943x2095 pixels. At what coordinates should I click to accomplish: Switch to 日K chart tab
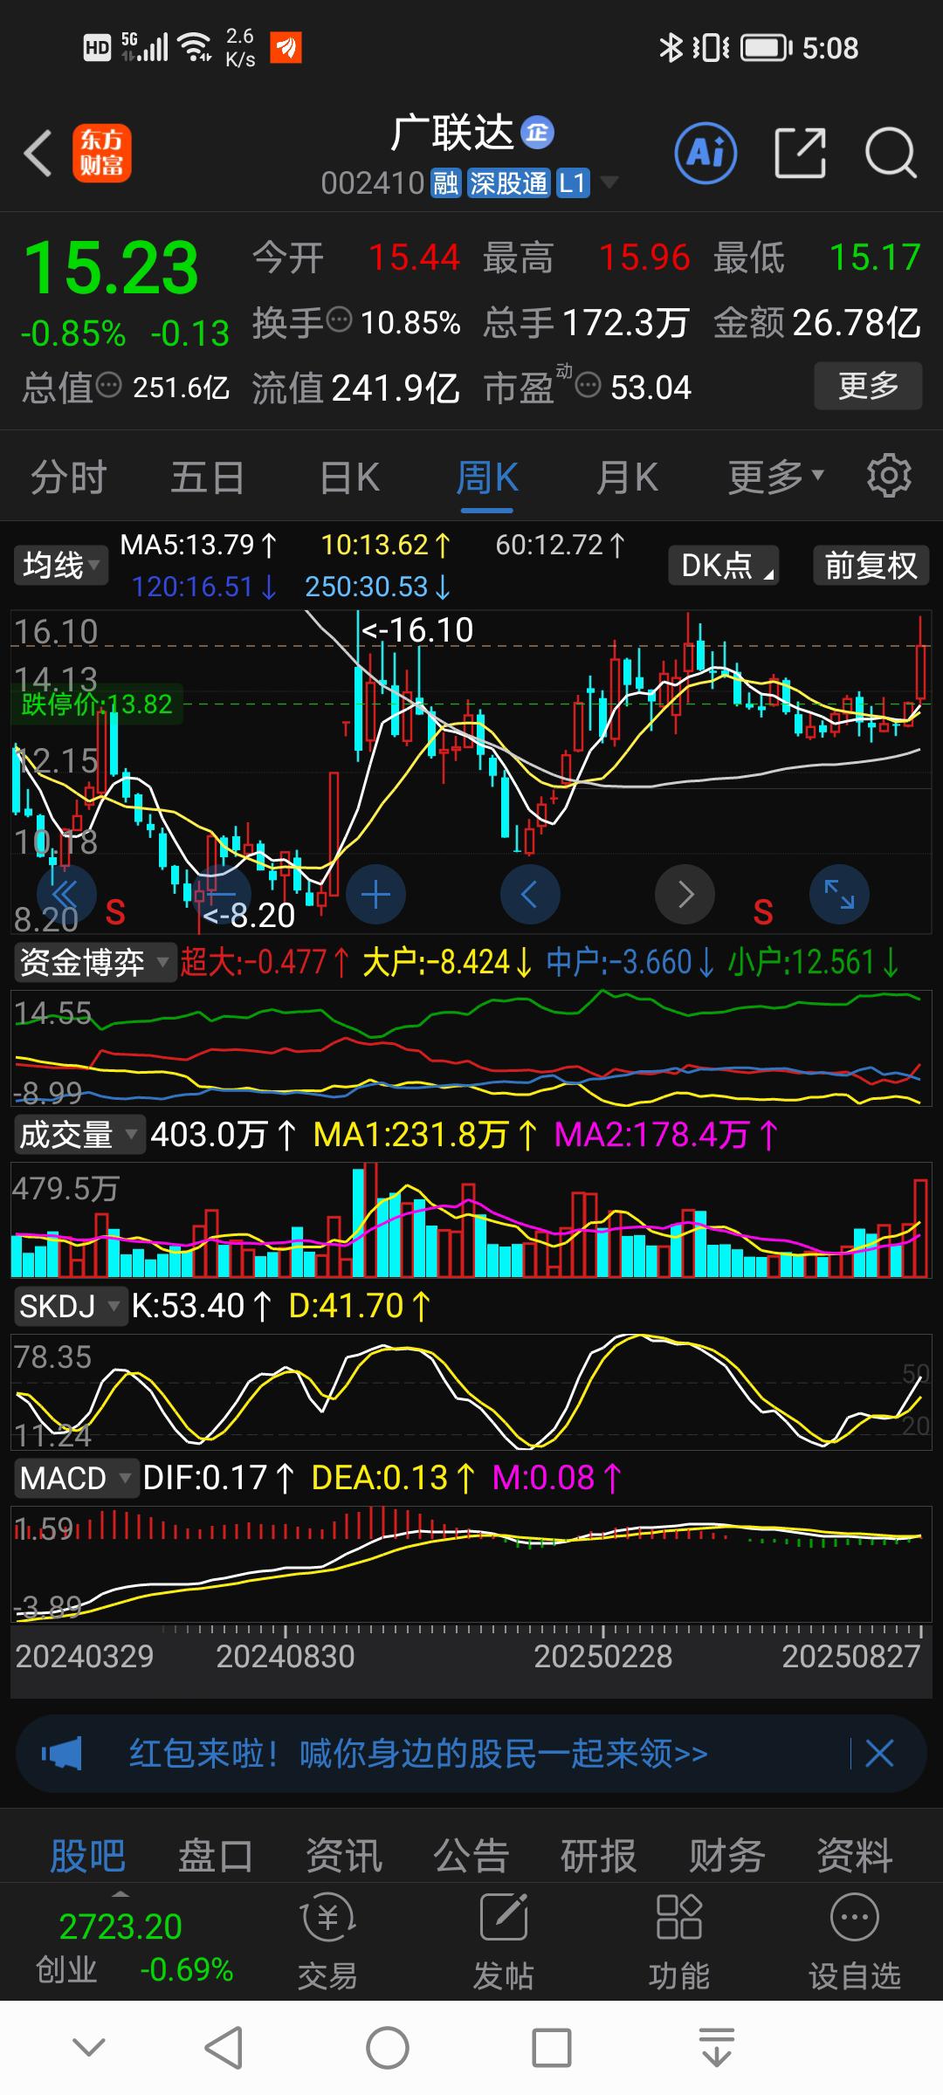(348, 477)
